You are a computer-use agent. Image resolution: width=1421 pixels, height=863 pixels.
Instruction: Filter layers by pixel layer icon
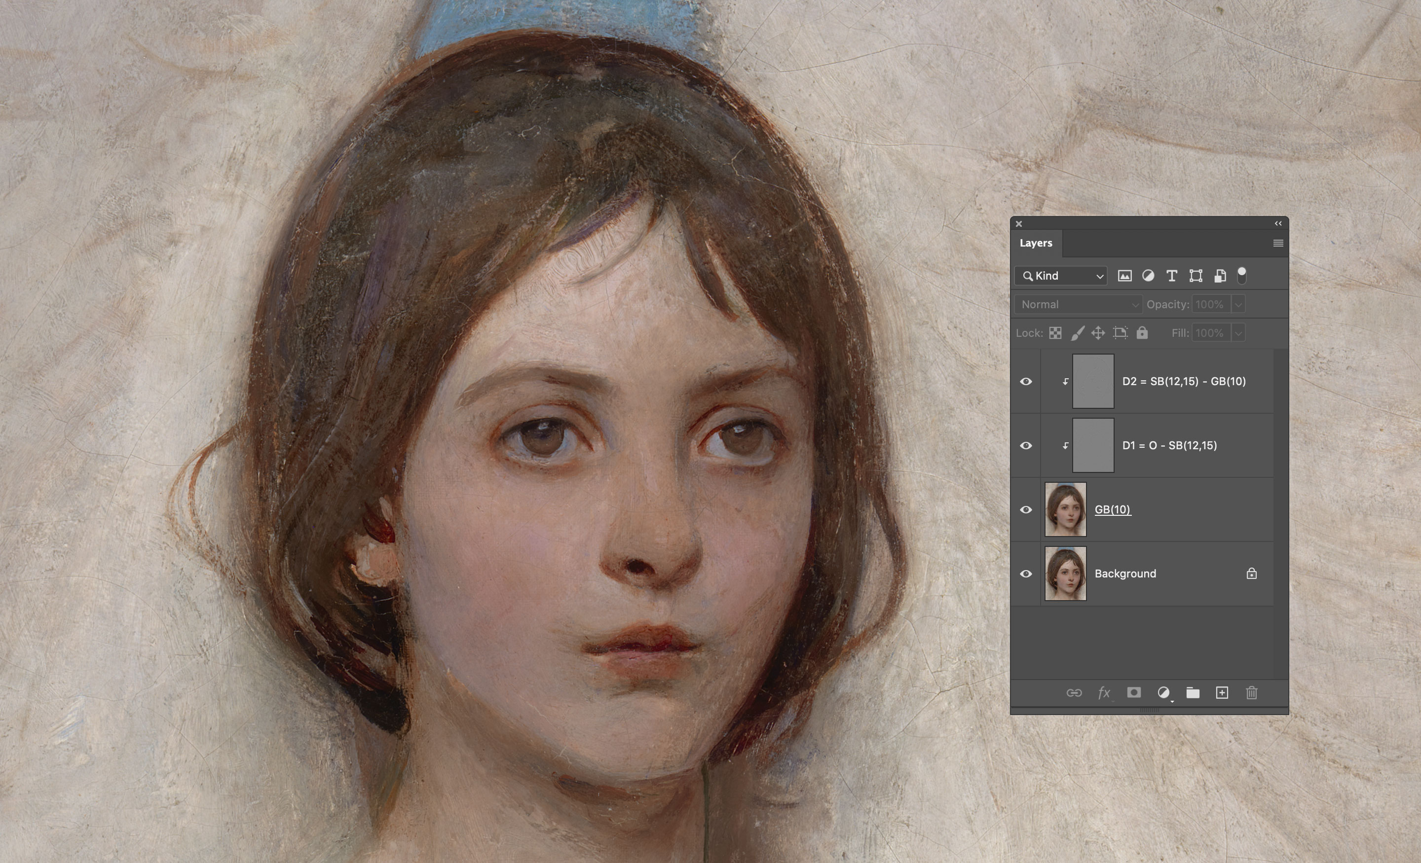1124,276
